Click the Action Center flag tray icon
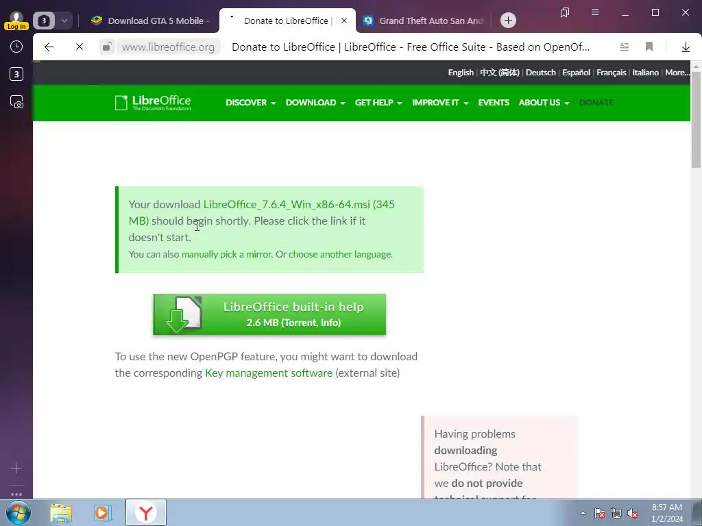 (x=600, y=513)
